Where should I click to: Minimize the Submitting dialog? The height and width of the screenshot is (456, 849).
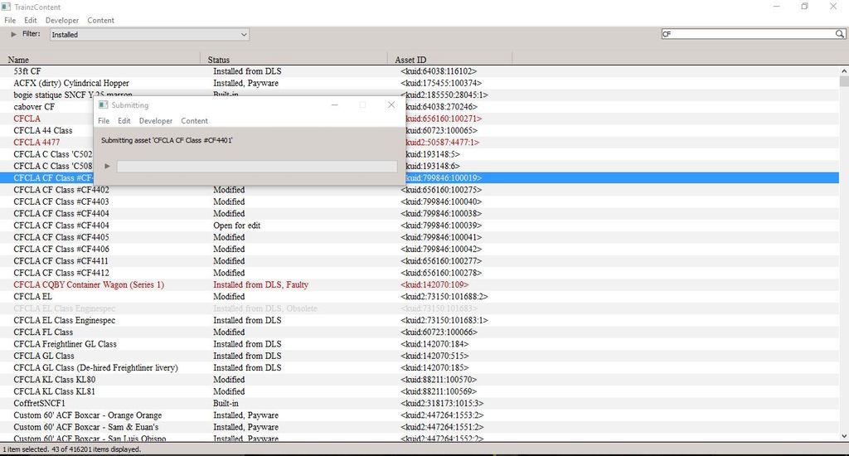[335, 104]
